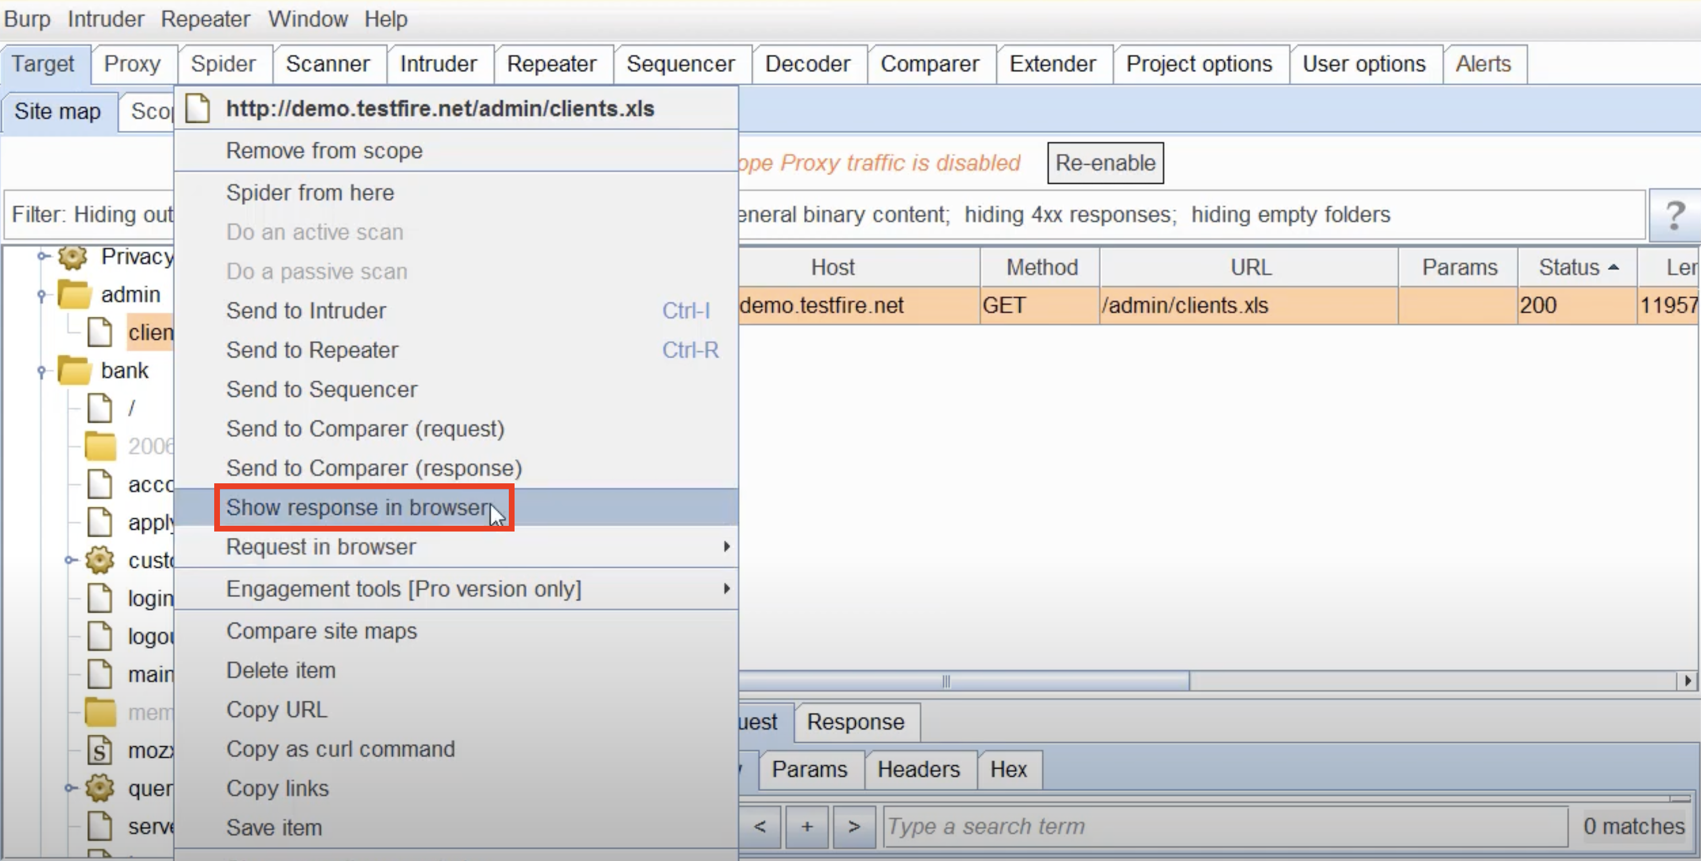
Task: Open the Request in browser submenu arrow
Action: point(726,547)
